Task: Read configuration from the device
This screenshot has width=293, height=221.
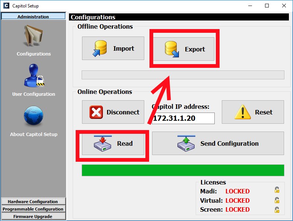Action: pos(113,143)
